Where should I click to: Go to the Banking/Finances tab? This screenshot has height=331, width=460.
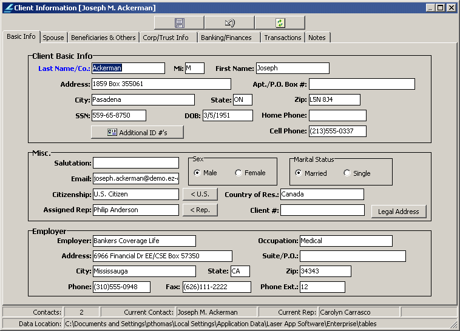pyautogui.click(x=226, y=38)
